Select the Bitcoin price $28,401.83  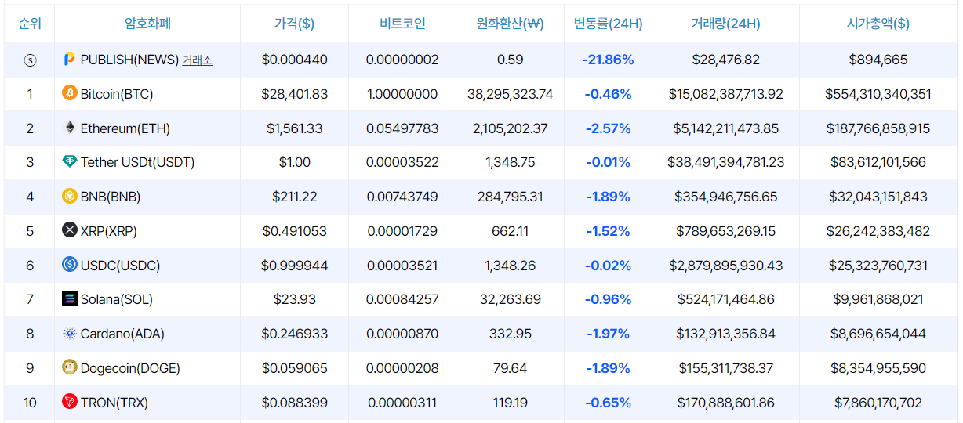[295, 94]
